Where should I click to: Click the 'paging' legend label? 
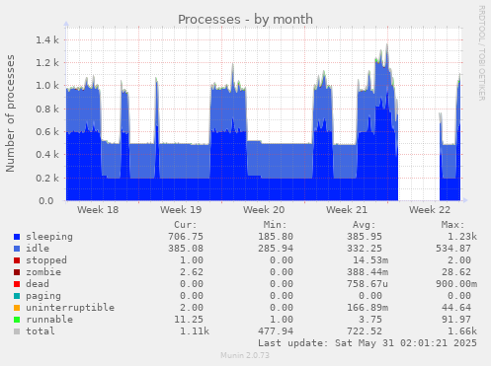(x=43, y=296)
